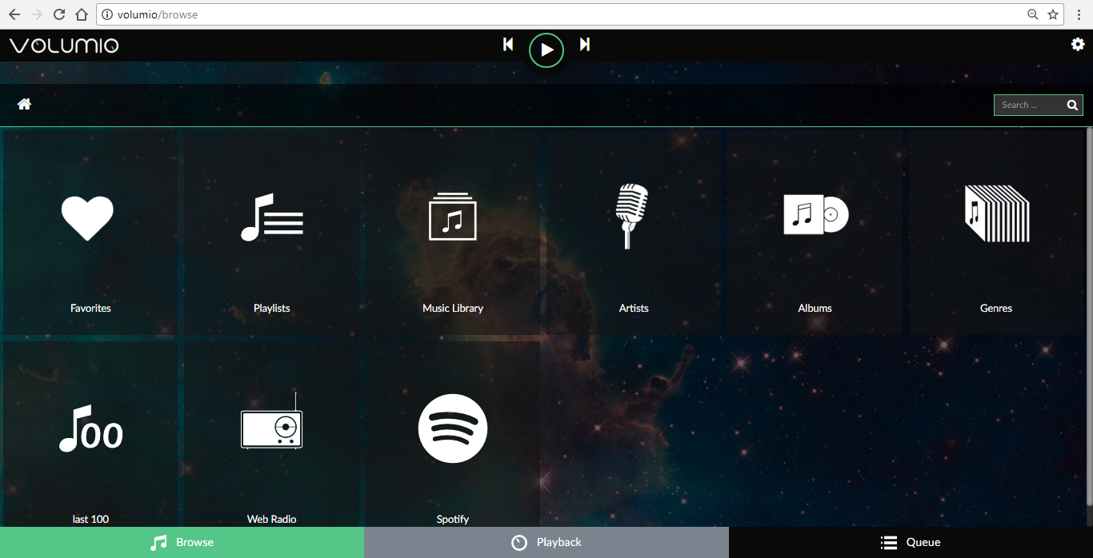Skip to the next track
The width and height of the screenshot is (1093, 558).
coord(585,45)
